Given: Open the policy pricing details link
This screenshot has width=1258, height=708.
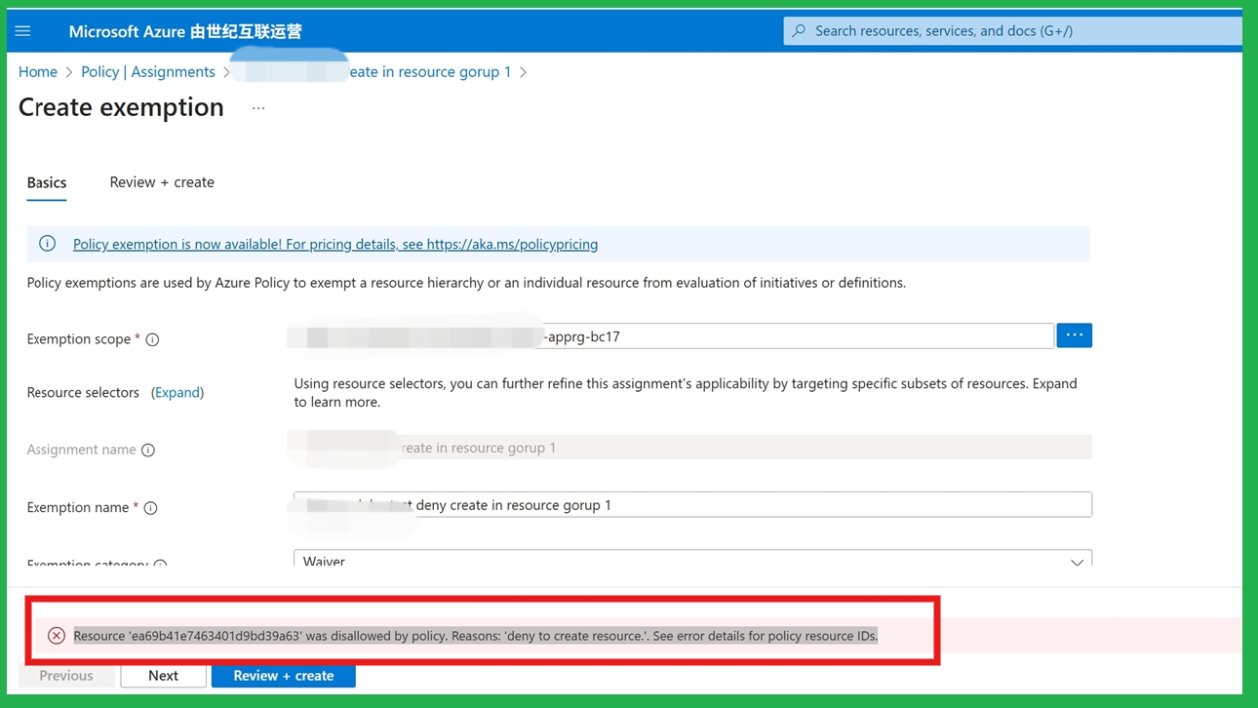Looking at the screenshot, I should (x=334, y=244).
